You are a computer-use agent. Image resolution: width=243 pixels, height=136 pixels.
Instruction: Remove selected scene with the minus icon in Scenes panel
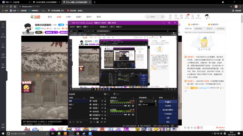74,122
